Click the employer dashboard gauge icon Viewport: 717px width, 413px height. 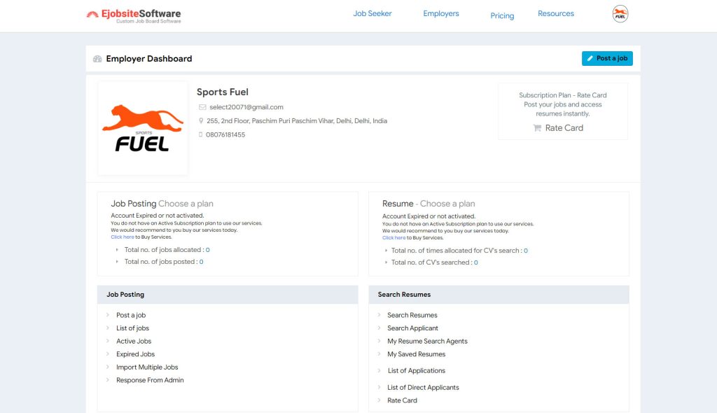[x=97, y=59]
